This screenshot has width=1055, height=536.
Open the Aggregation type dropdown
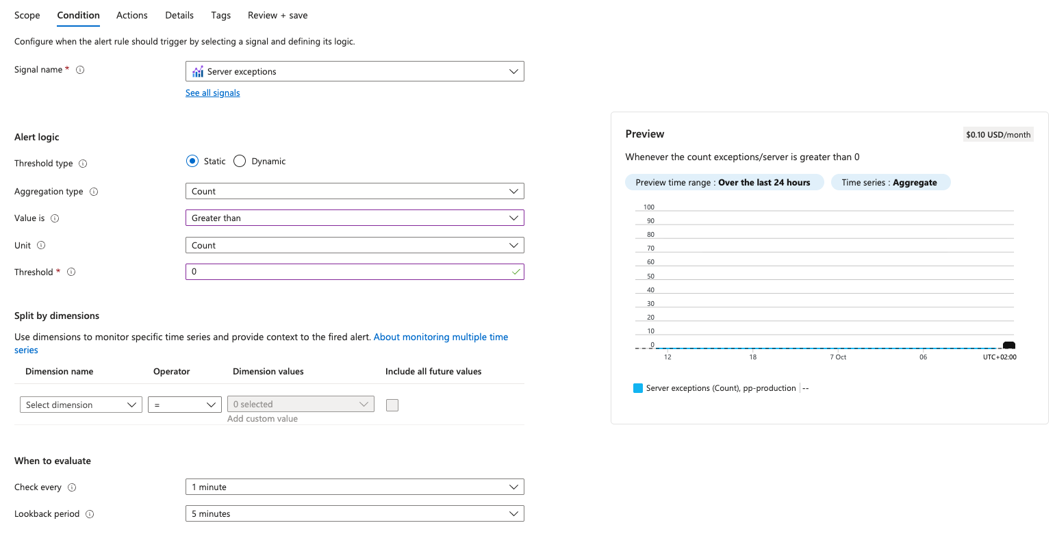(355, 191)
